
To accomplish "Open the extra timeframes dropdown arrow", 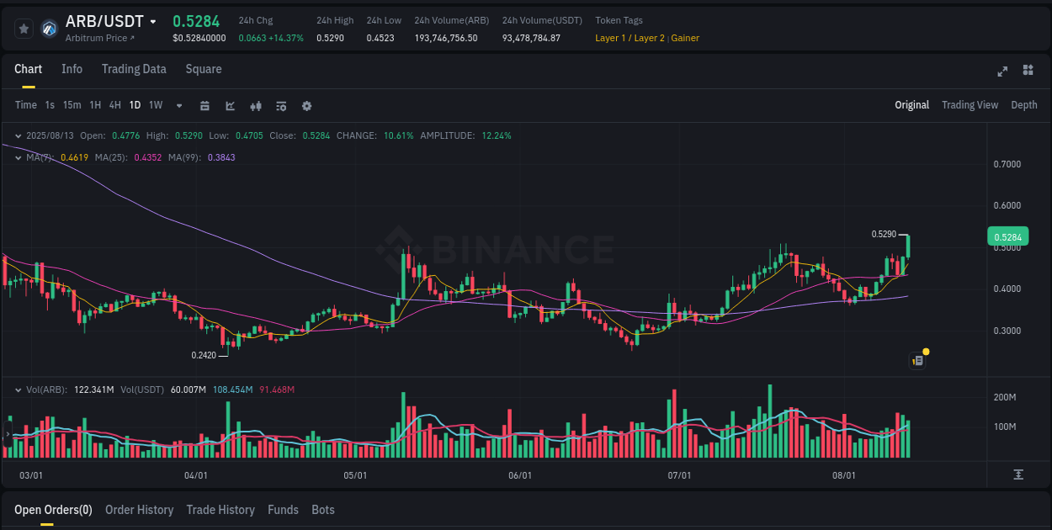I will pos(178,106).
